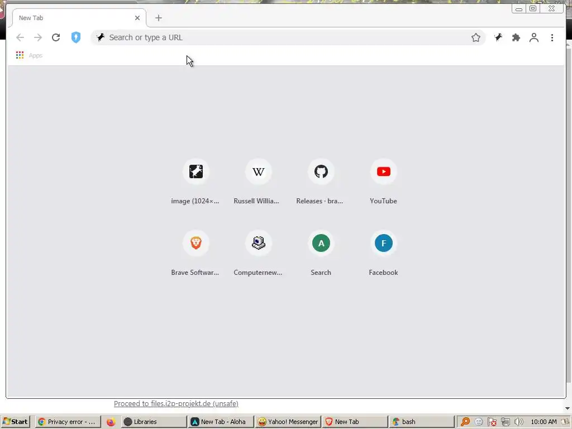Open the image (1024×... shortcut tile
The image size is (572, 429).
196,182
